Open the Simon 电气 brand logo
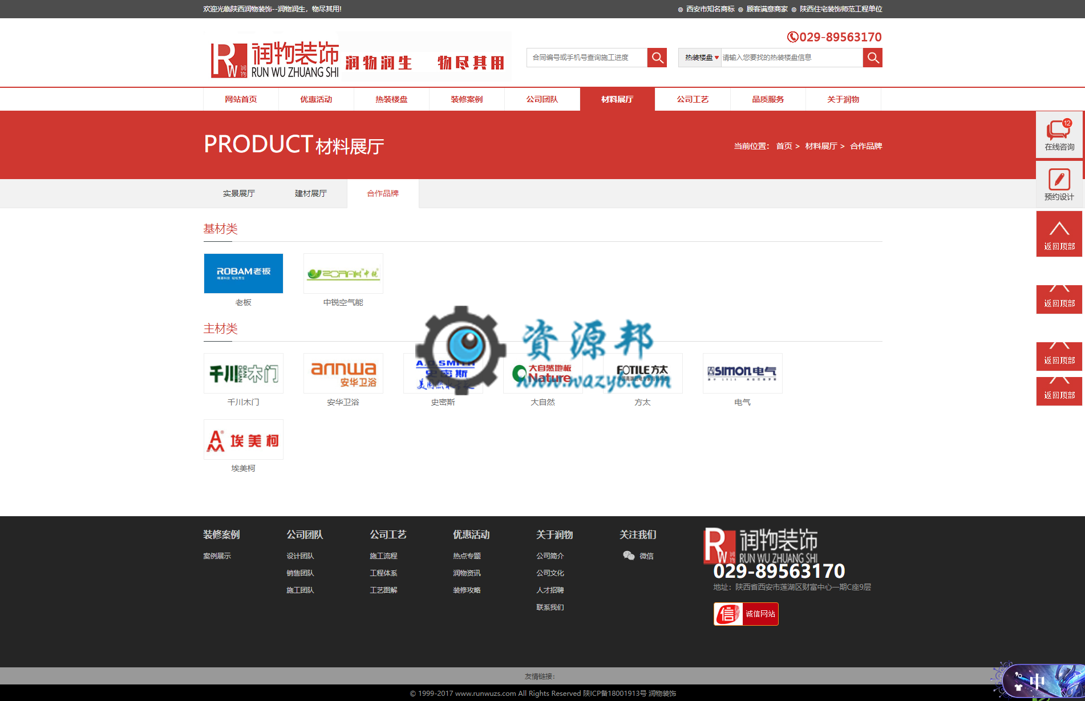The image size is (1085, 701). tap(743, 373)
